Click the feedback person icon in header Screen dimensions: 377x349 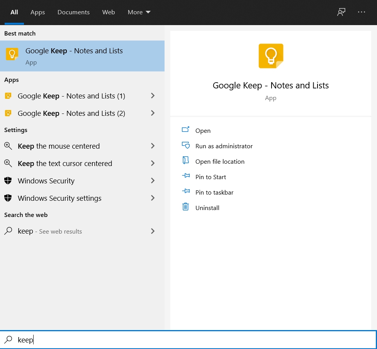click(x=341, y=12)
